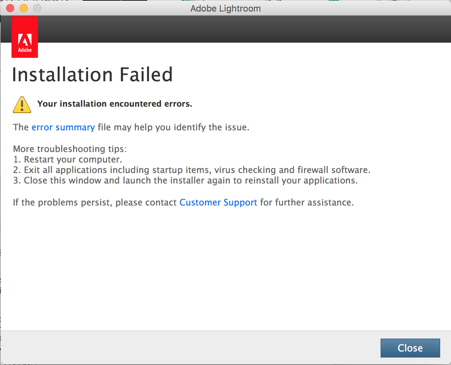Click the Installation Failed heading
Screen dimensions: 451x365
pos(92,74)
